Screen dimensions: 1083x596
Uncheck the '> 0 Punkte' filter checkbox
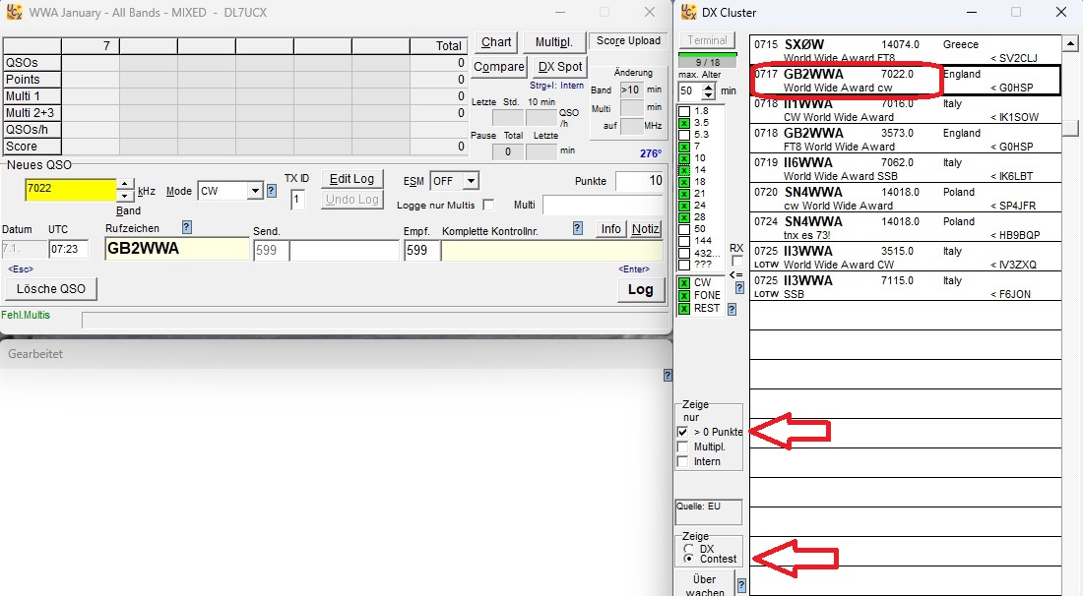[682, 432]
